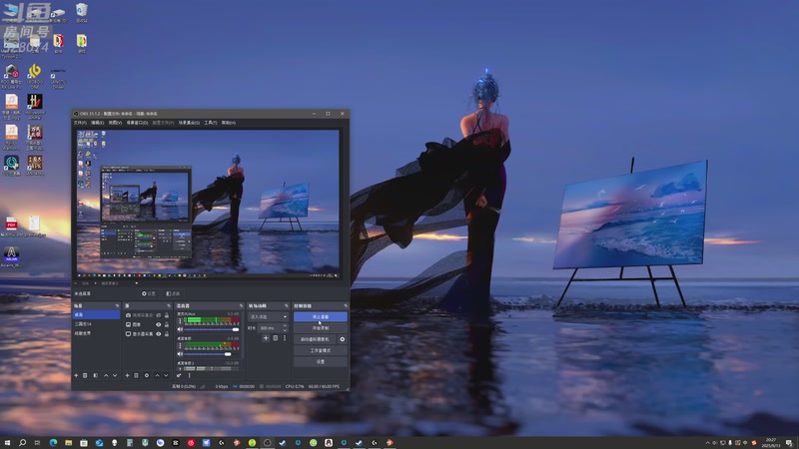Open the Mic/Aux channel three-dot options menu
799x449 pixels.
click(180, 321)
